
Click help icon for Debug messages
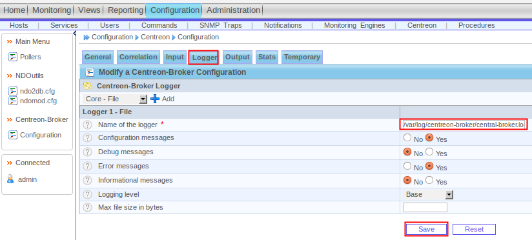[x=88, y=152]
